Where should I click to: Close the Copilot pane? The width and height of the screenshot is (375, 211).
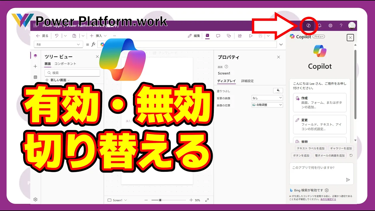tap(350, 38)
